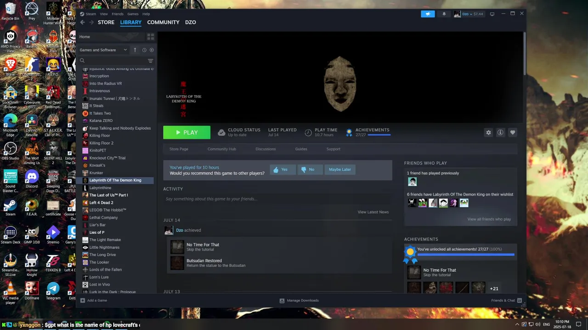
Task: Sort library with the up arrow icon
Action: (135, 50)
